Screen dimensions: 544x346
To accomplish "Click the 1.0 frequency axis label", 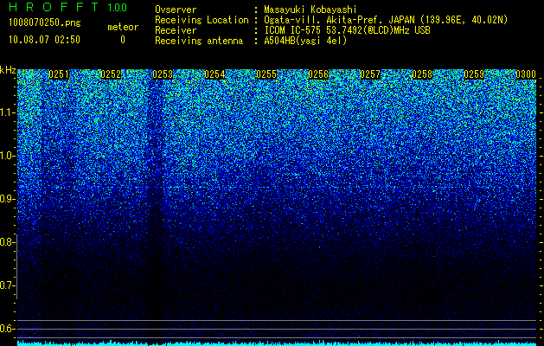I will [x=8, y=156].
